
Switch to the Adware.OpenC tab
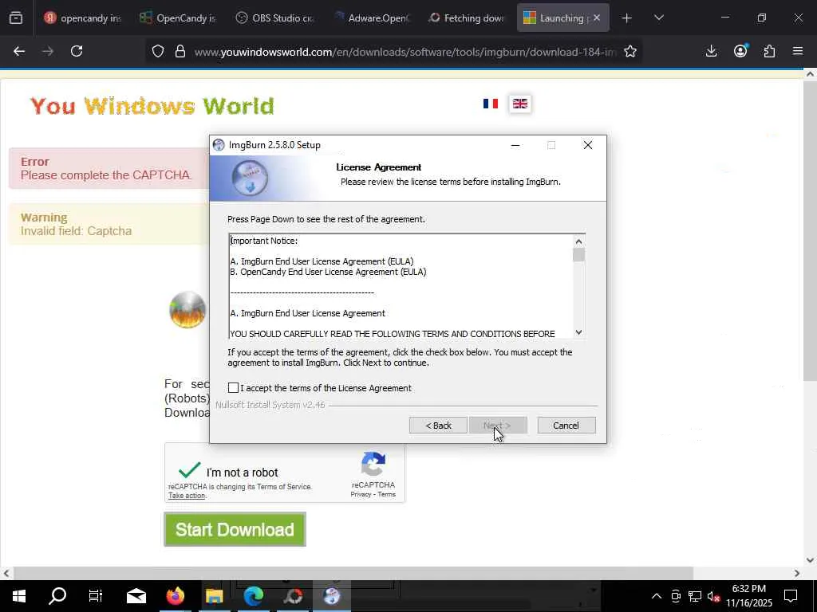pyautogui.click(x=370, y=18)
